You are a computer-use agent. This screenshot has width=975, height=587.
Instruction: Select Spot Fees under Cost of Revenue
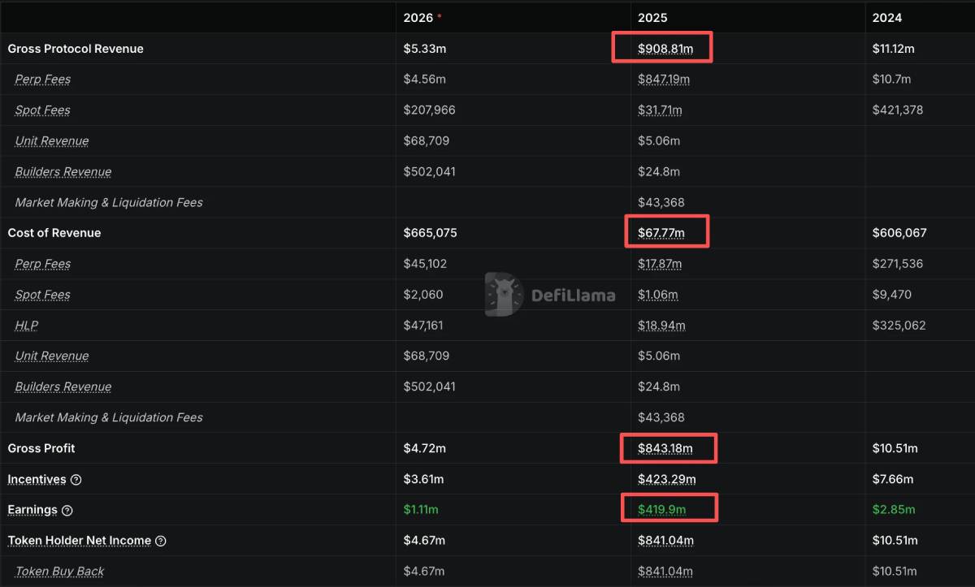(x=42, y=295)
